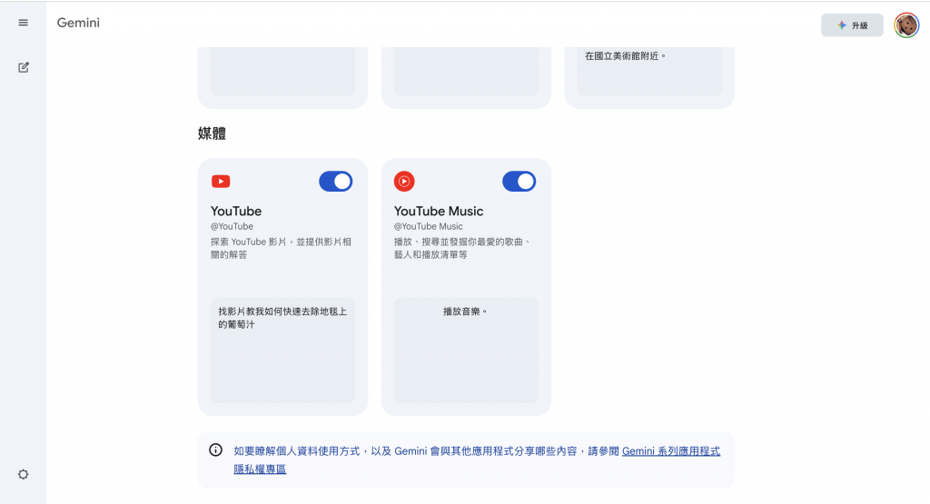Click the Gemini title text
The image size is (930, 504).
[78, 23]
